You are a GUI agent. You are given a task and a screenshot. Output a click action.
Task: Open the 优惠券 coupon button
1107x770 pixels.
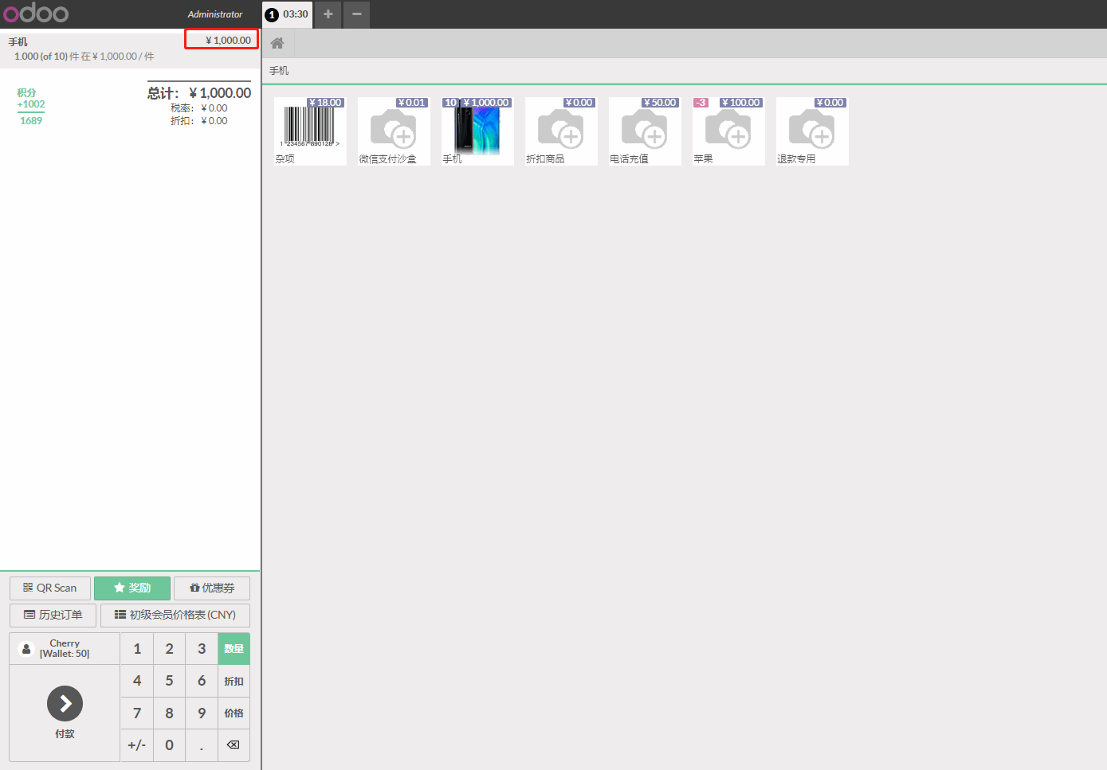click(212, 588)
